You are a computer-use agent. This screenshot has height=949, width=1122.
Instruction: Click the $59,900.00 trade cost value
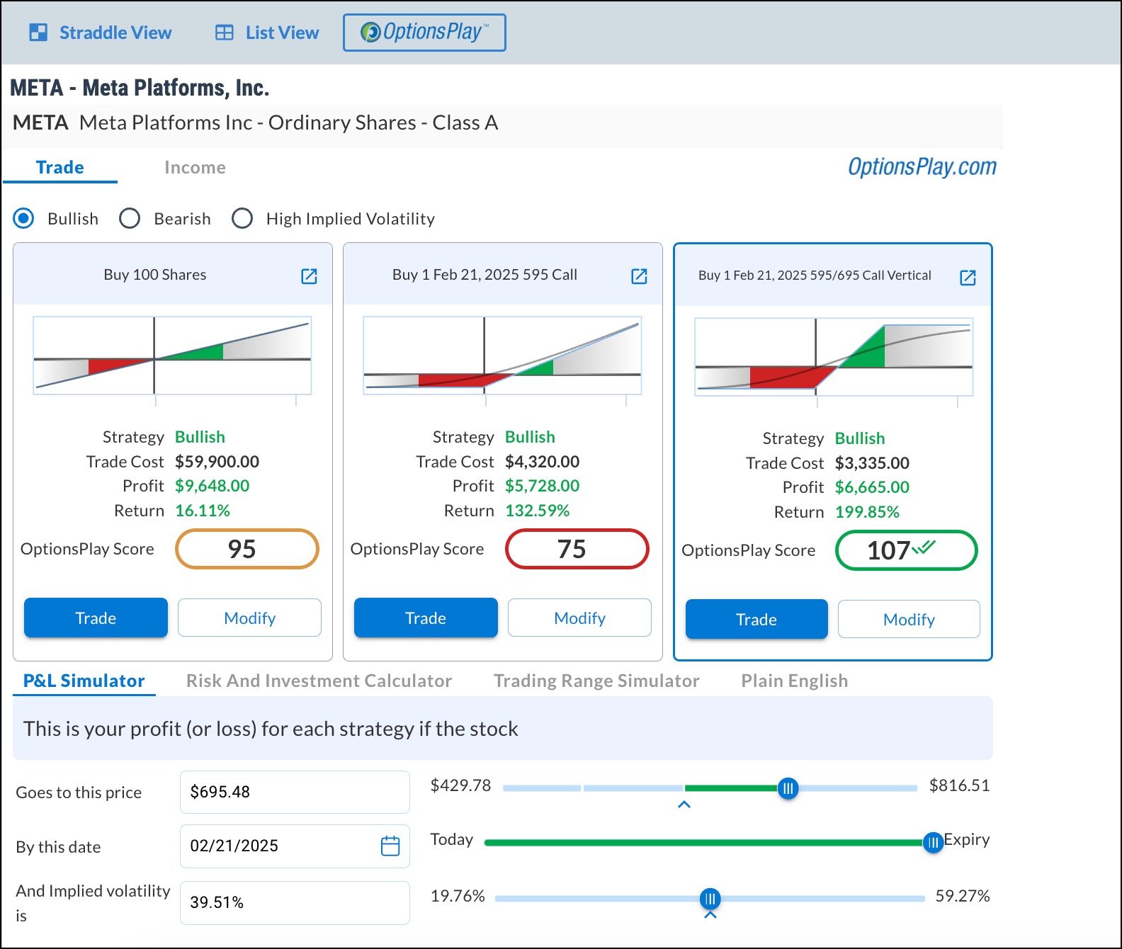tap(217, 462)
